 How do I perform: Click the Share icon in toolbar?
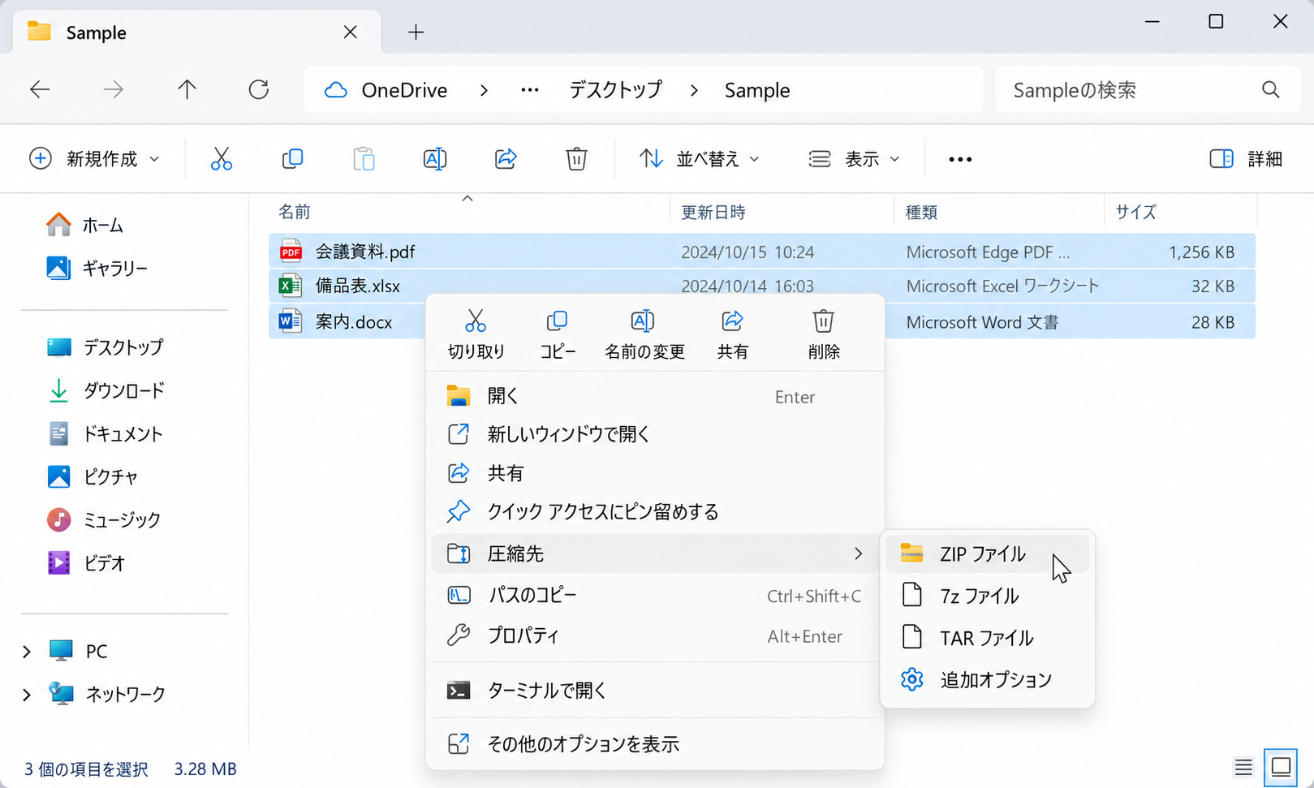[506, 158]
